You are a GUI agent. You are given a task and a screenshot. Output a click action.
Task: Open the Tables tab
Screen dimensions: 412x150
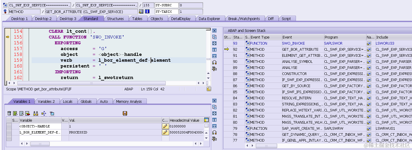(137, 19)
